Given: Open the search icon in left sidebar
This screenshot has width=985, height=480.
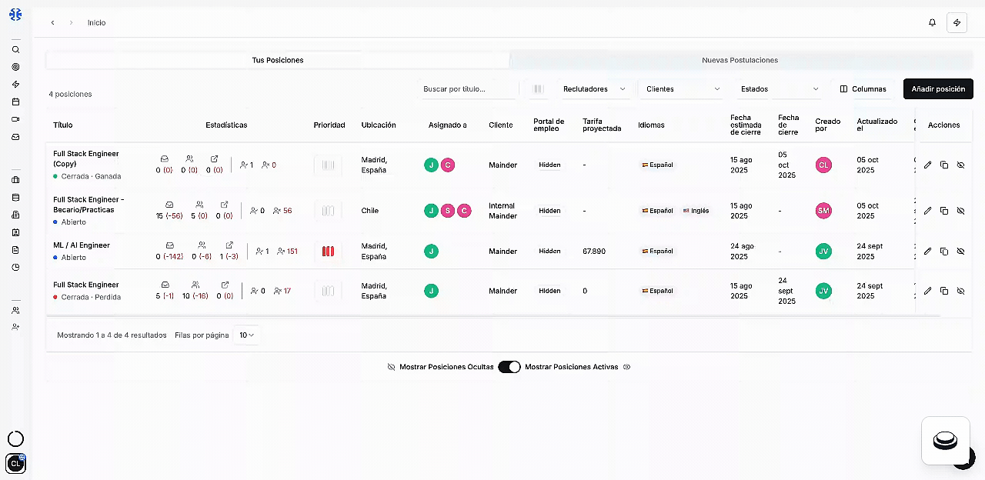Looking at the screenshot, I should tap(15, 50).
